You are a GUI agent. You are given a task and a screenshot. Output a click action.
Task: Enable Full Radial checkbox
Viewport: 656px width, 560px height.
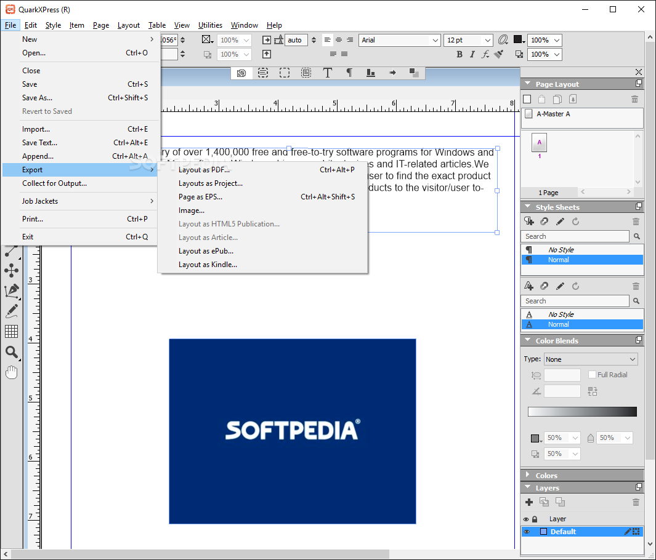pos(592,374)
